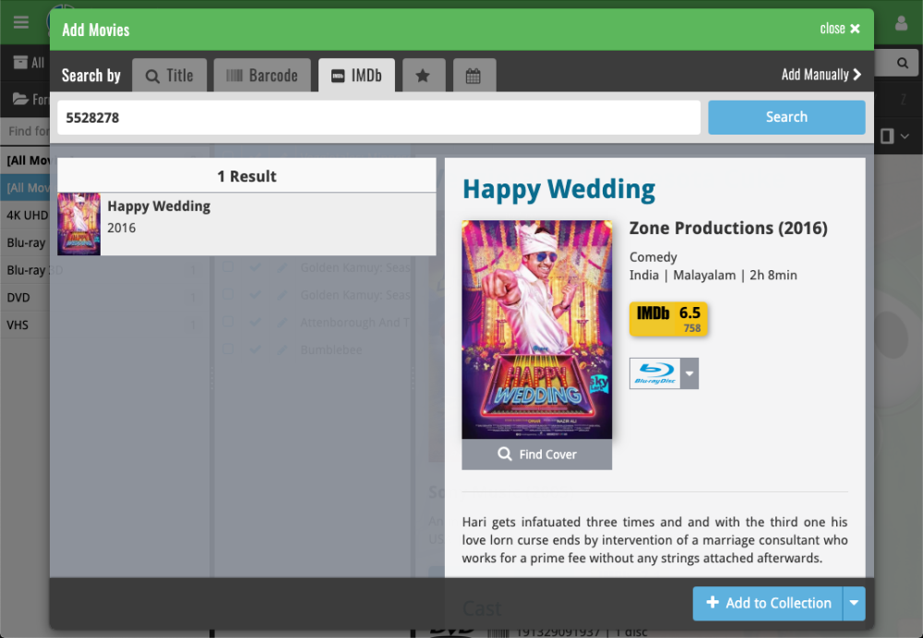Select the calendar search tab

pyautogui.click(x=473, y=76)
